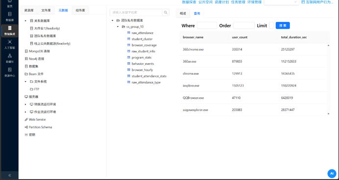Screen dimensions: 339x180
Task: Select the behavior_events table
Action: [143, 64]
